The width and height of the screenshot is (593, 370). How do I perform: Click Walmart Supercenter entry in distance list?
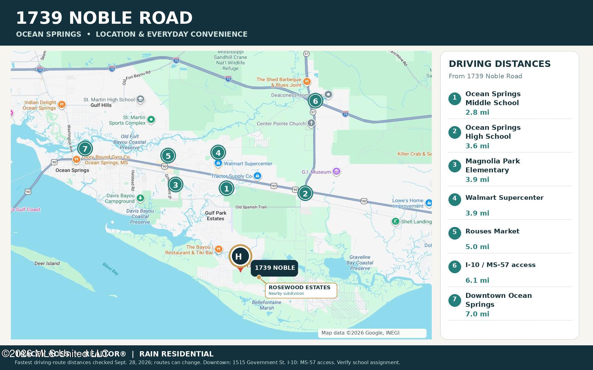510,204
